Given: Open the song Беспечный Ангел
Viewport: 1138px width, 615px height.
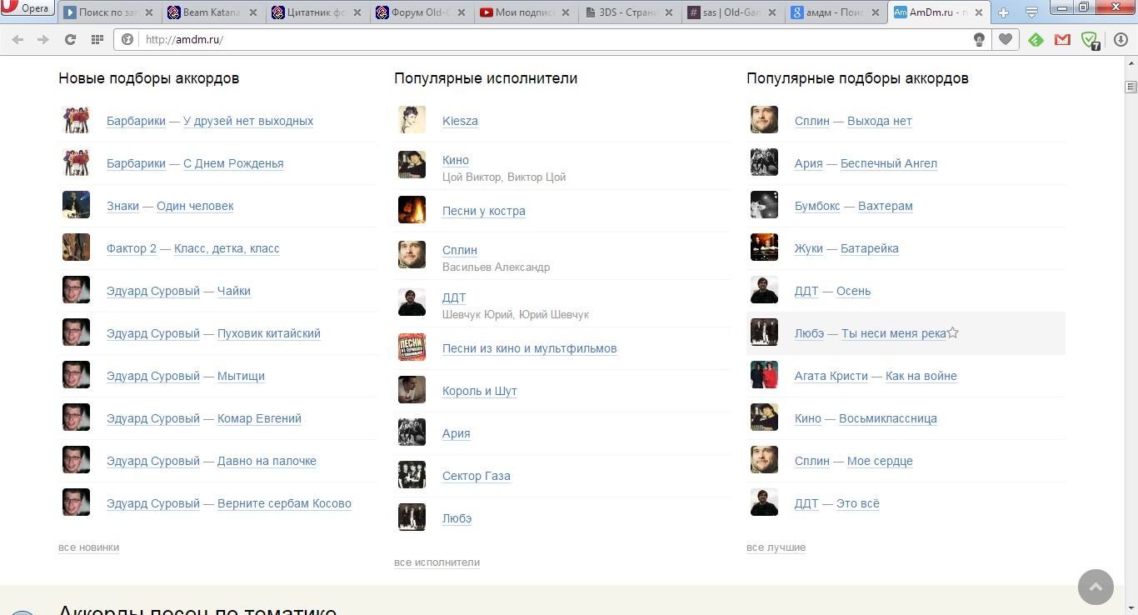Looking at the screenshot, I should (x=889, y=163).
